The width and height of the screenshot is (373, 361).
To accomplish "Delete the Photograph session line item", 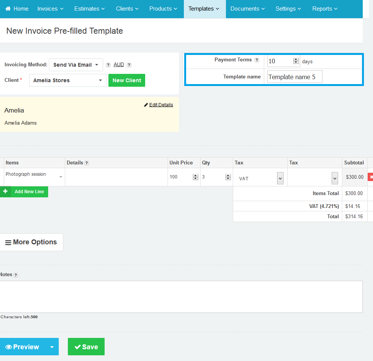I will click(370, 177).
